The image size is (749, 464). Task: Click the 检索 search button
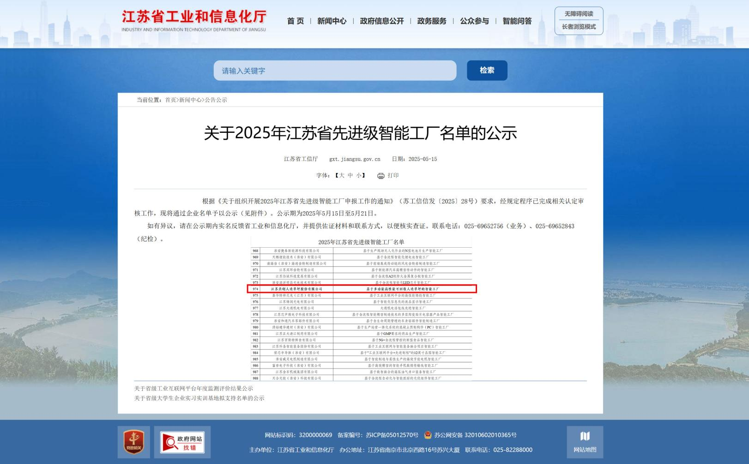pyautogui.click(x=487, y=71)
